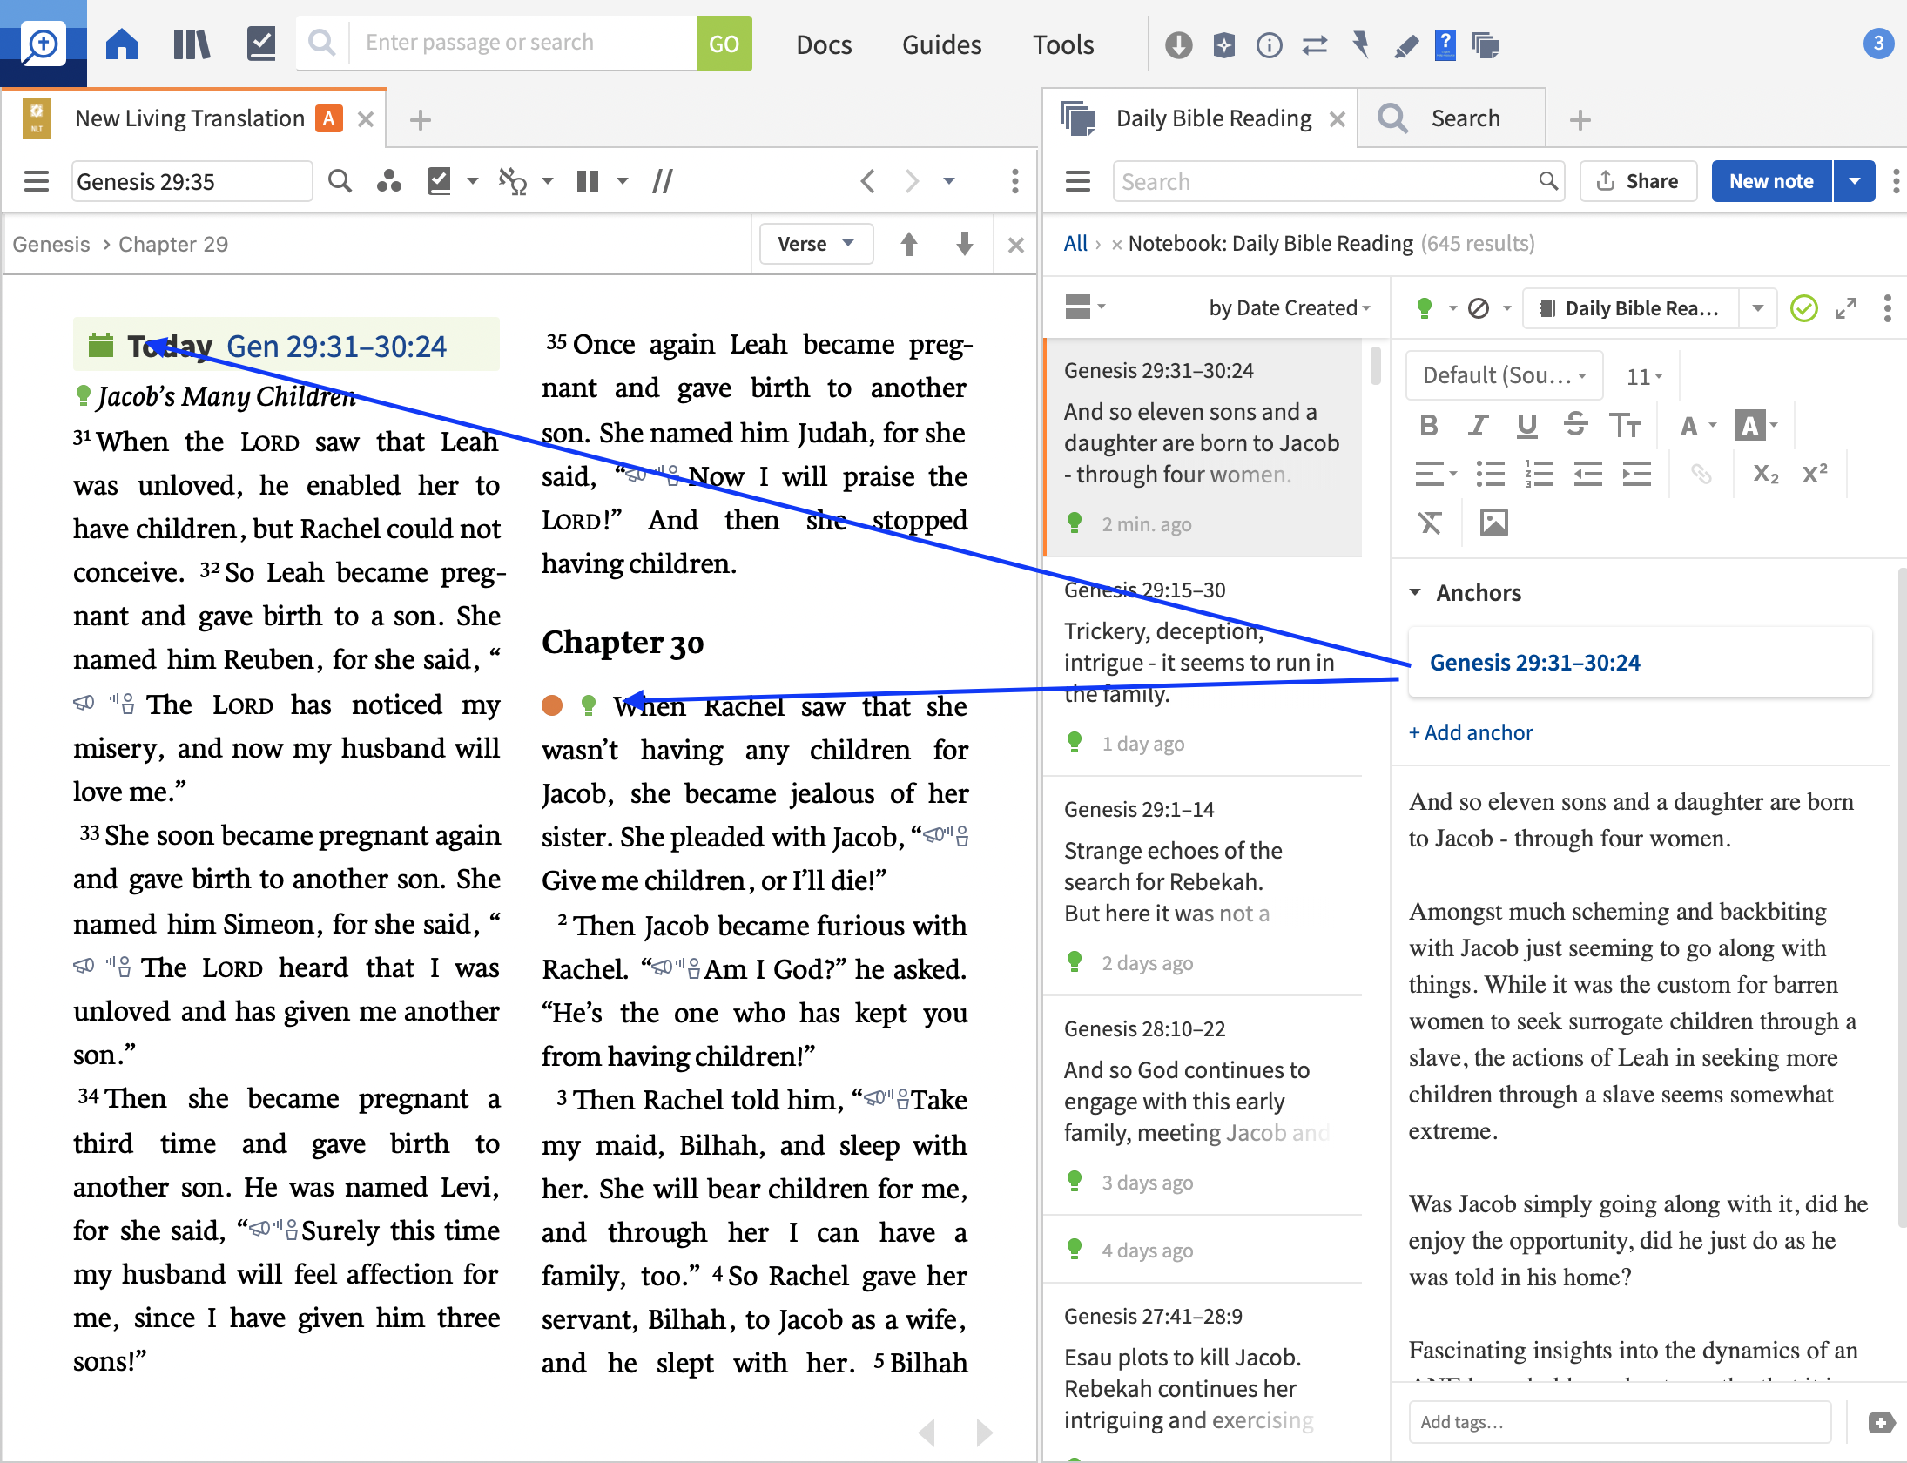Open the text color picker
Viewport: 1907px width, 1463px height.
(x=1697, y=426)
